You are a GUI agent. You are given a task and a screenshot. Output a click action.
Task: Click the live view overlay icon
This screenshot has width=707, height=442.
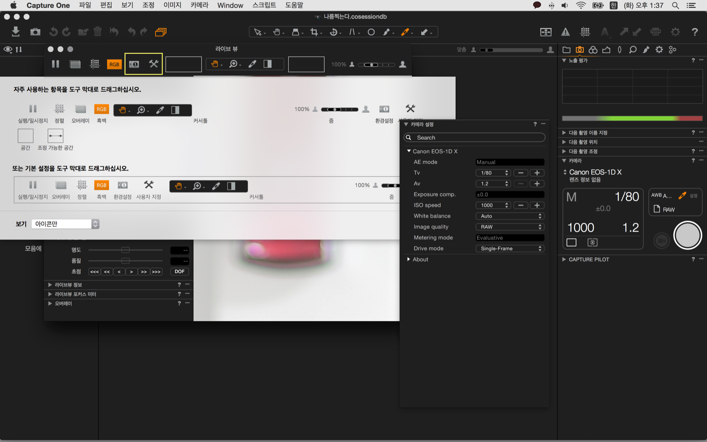pyautogui.click(x=75, y=64)
